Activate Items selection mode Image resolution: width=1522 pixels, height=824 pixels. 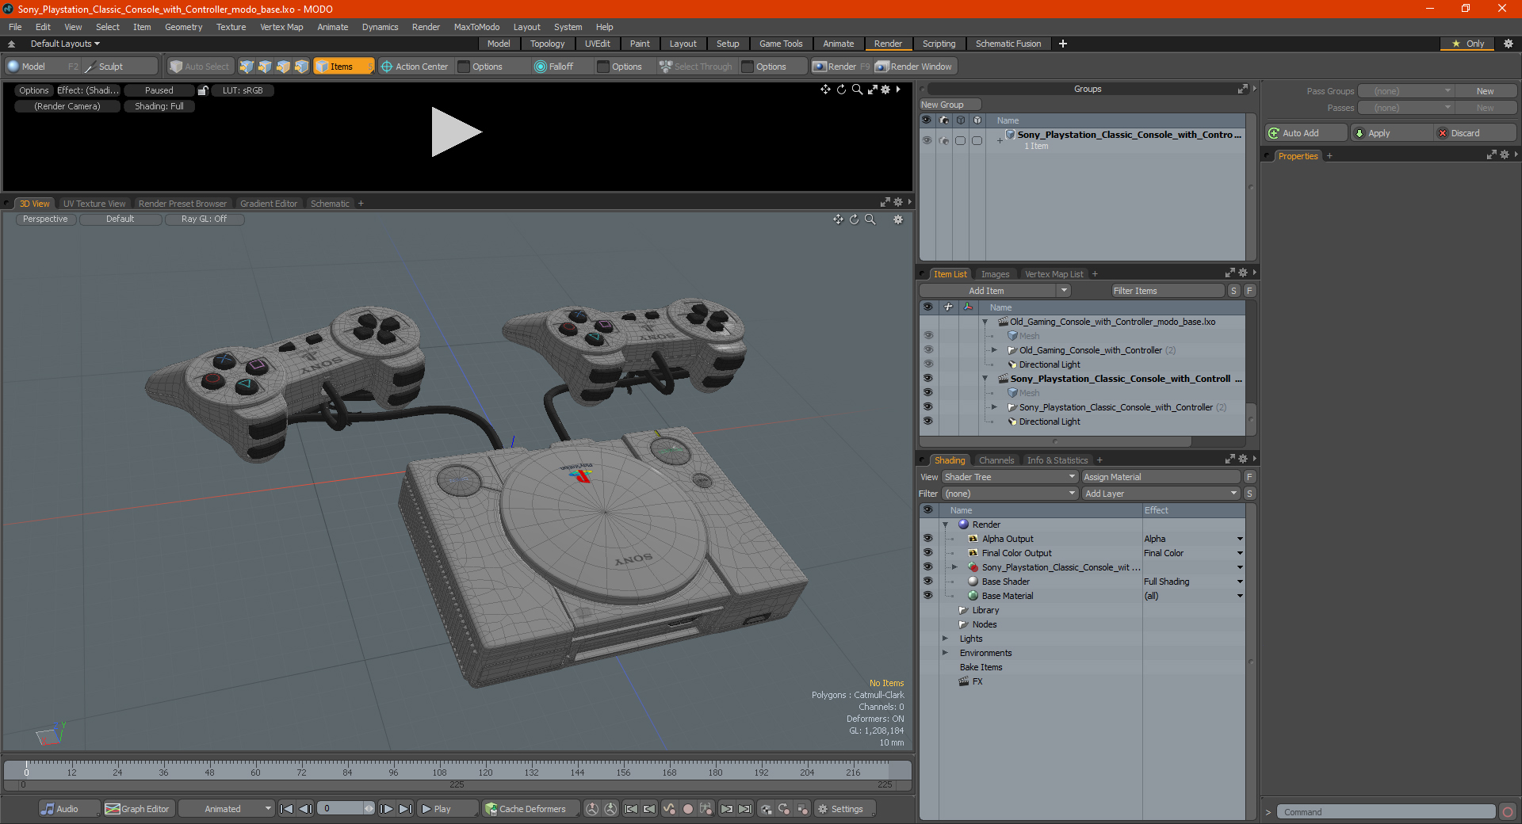click(x=343, y=67)
